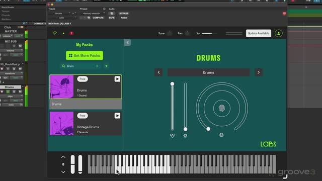Click the Drums preset name bar
Screen dimensions: 322x181
pos(208,72)
